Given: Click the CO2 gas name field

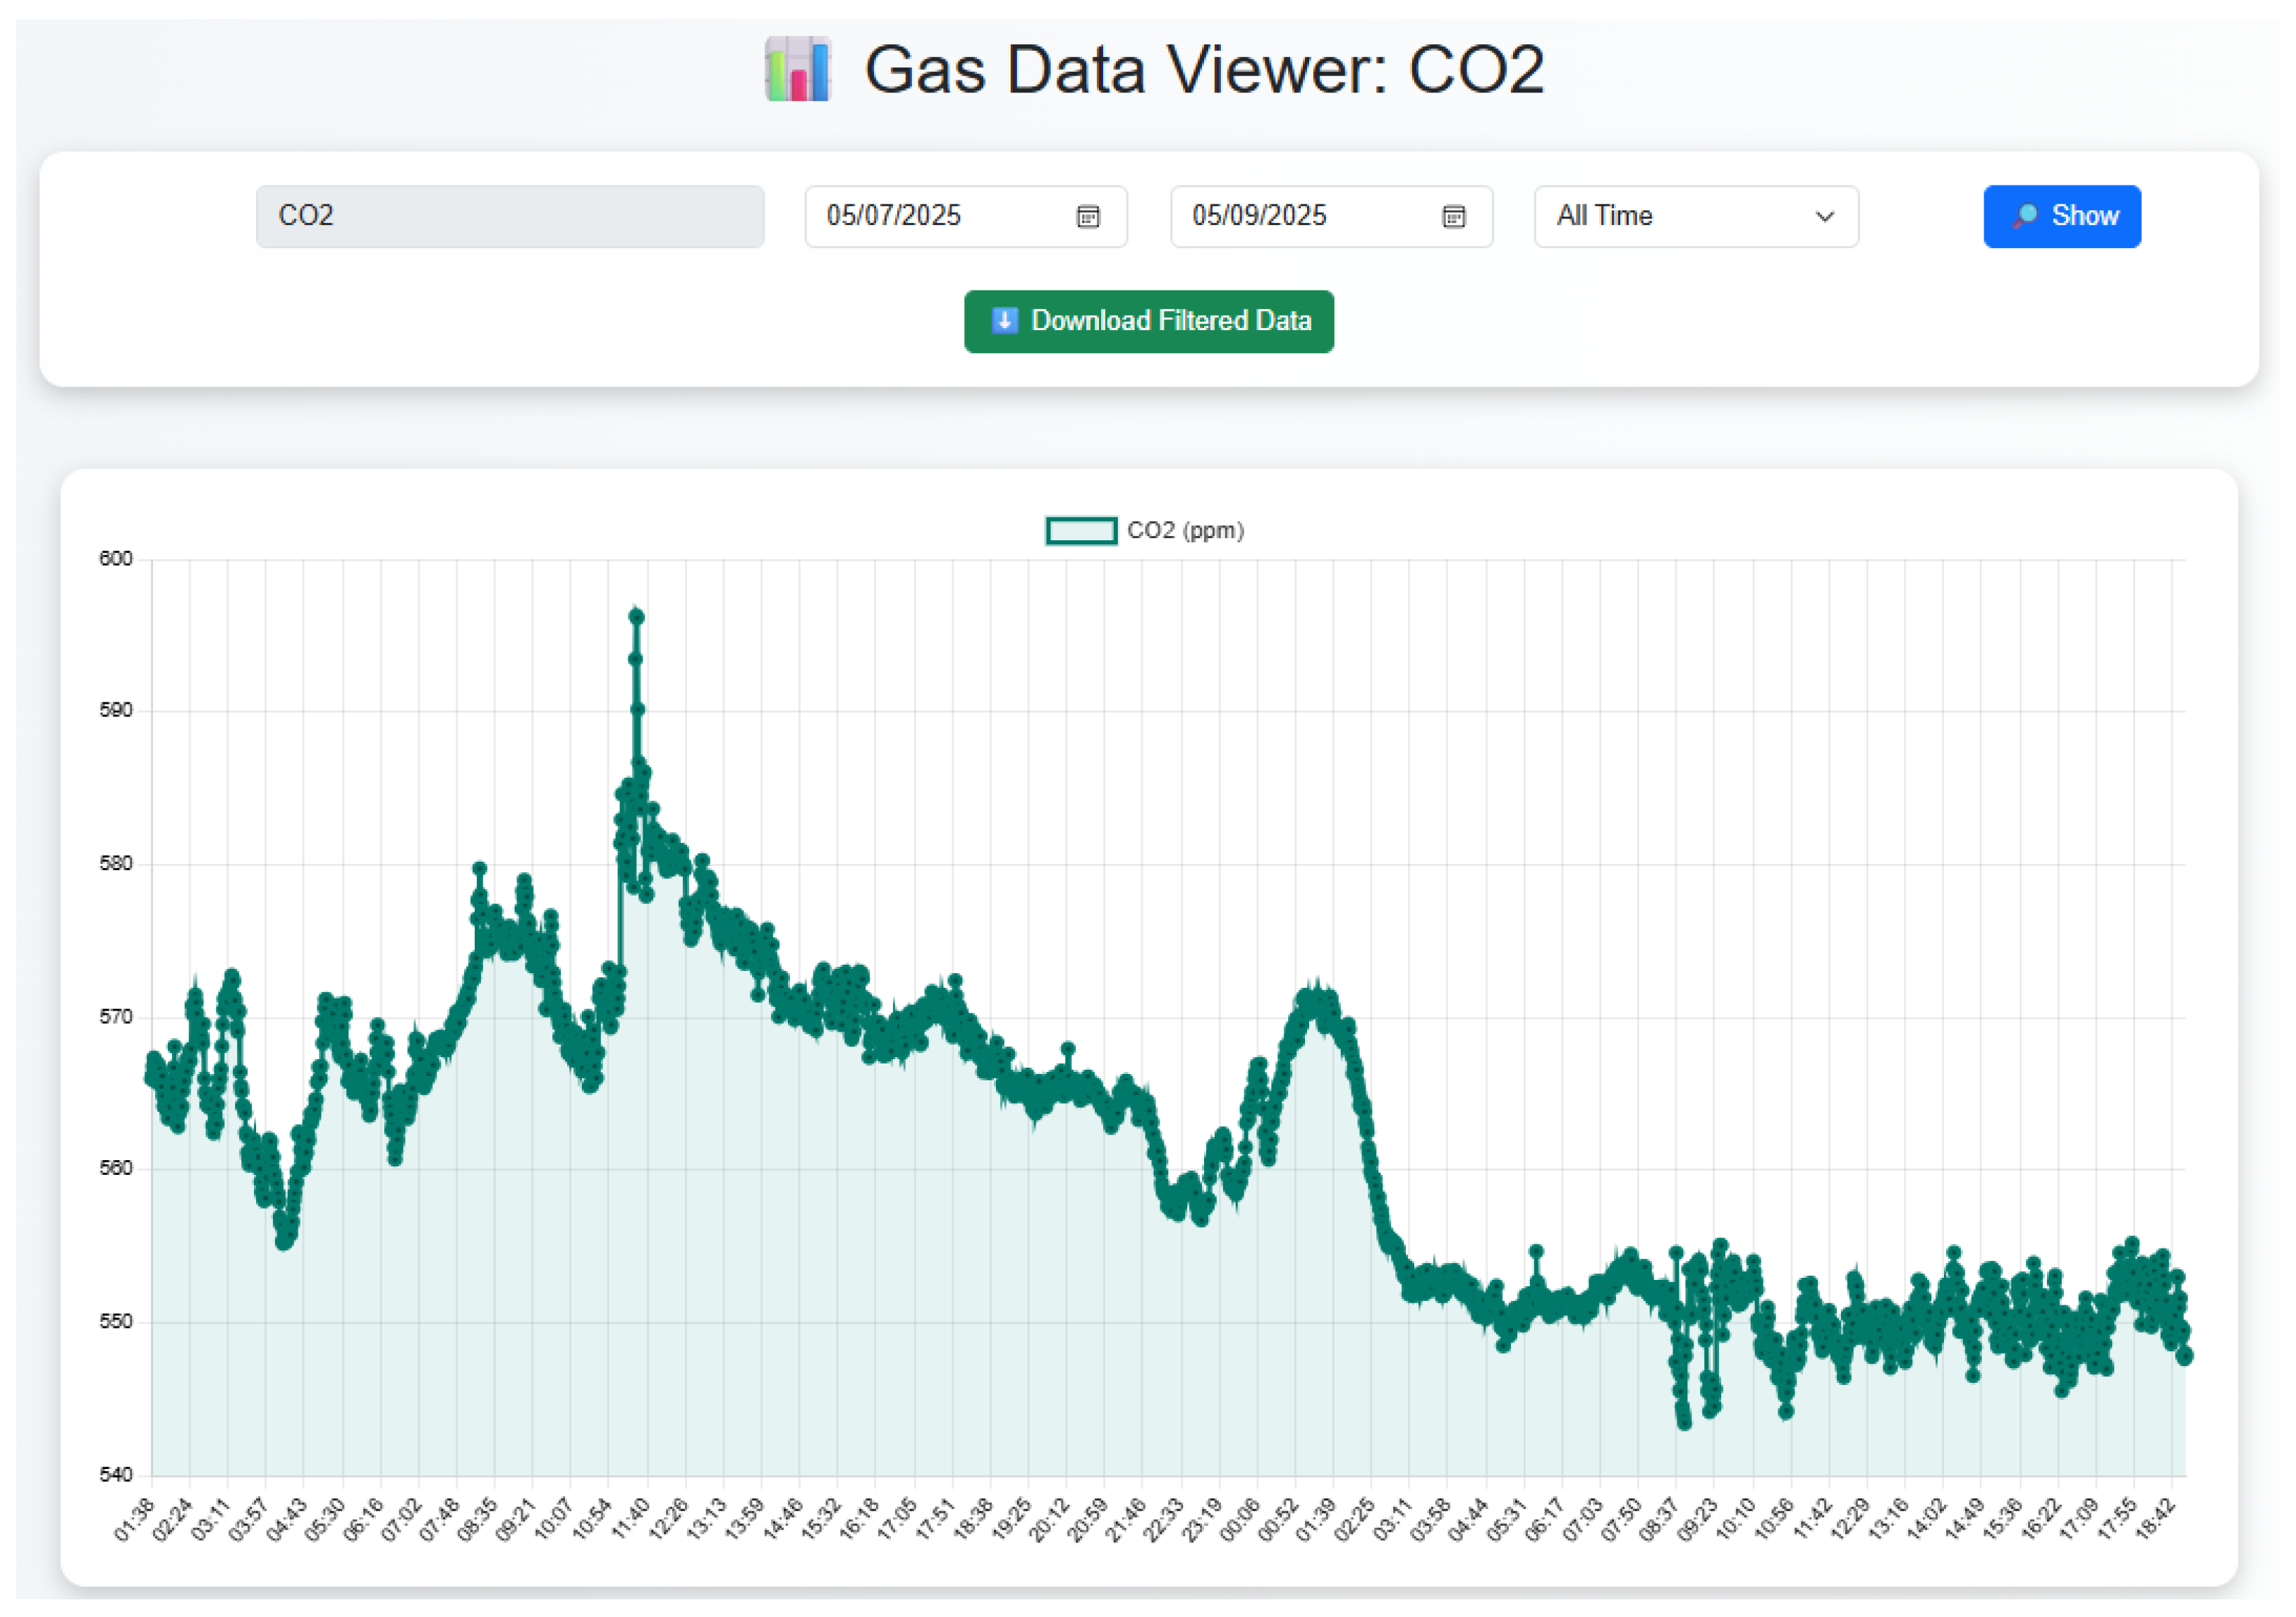Looking at the screenshot, I should coord(509,216).
